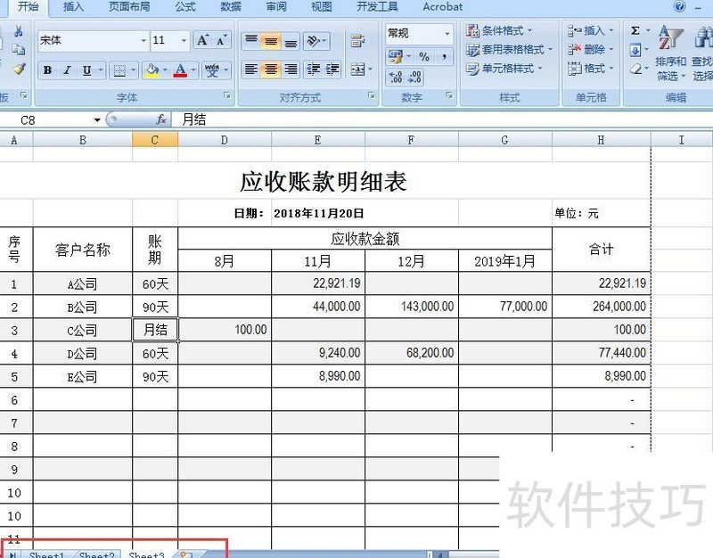
Task: Switch to the 插入 ribbon tab
Action: pos(72,7)
